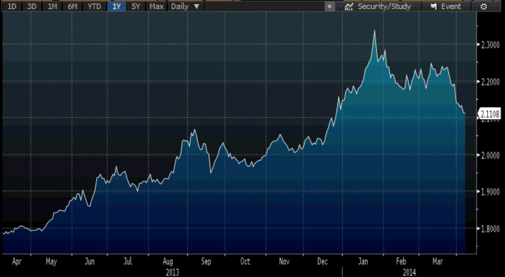
Task: Open the Event flag button
Action: point(446,7)
